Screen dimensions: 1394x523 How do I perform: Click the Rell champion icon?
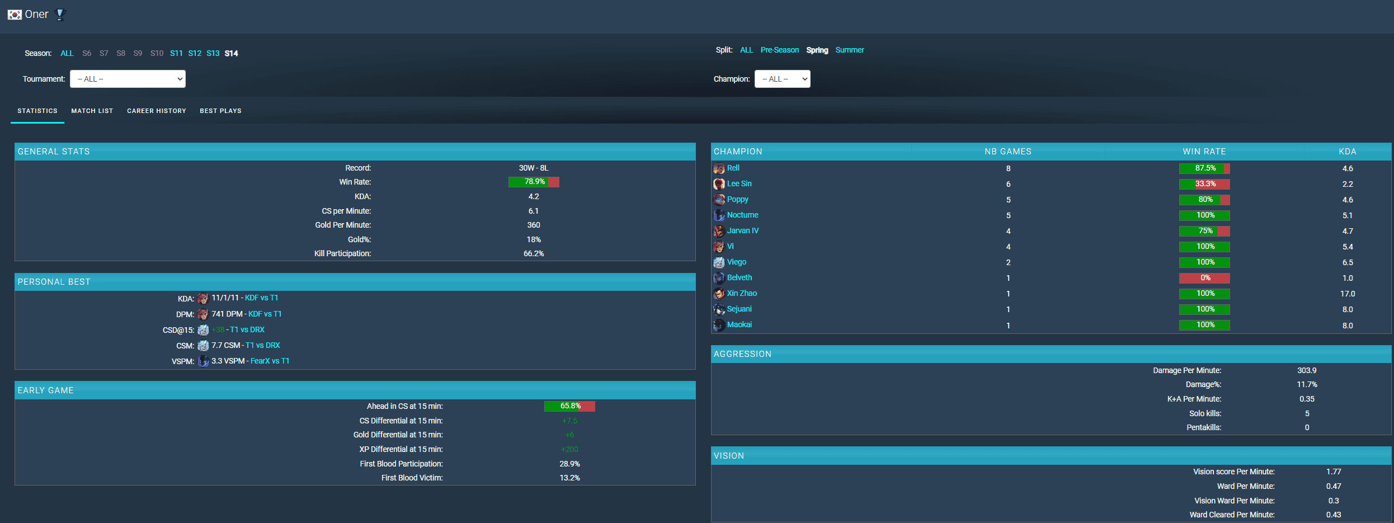pos(719,168)
